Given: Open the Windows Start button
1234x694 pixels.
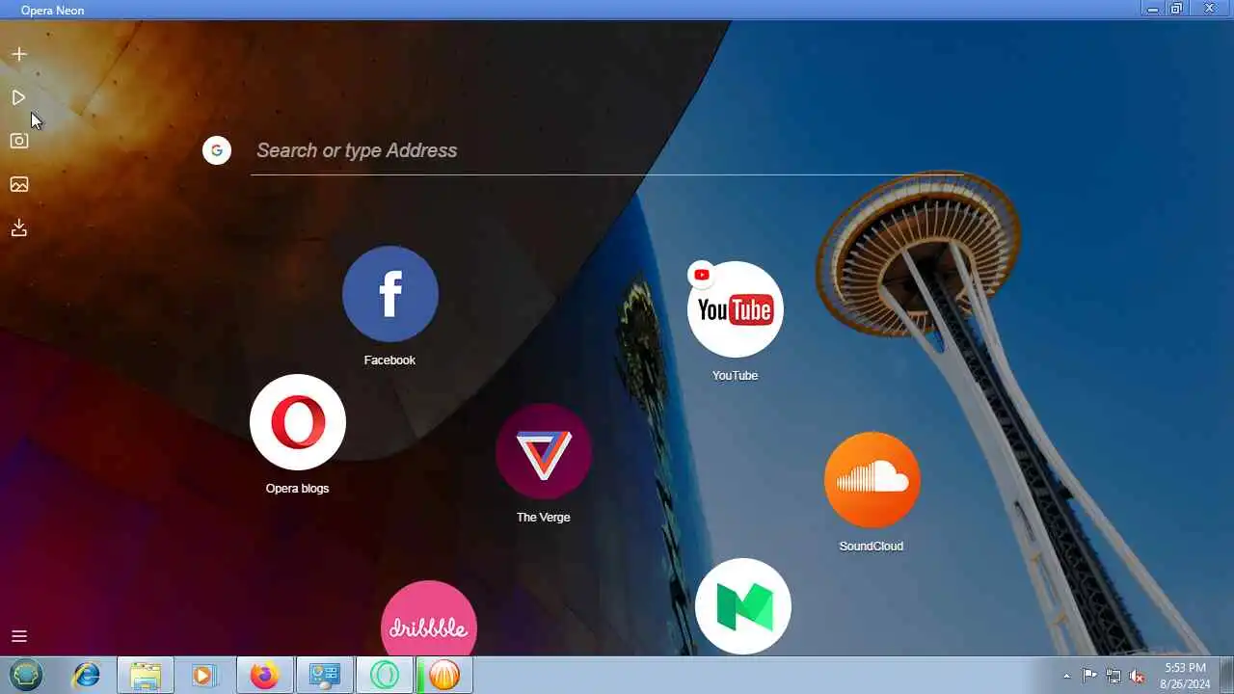Looking at the screenshot, I should click(x=26, y=675).
